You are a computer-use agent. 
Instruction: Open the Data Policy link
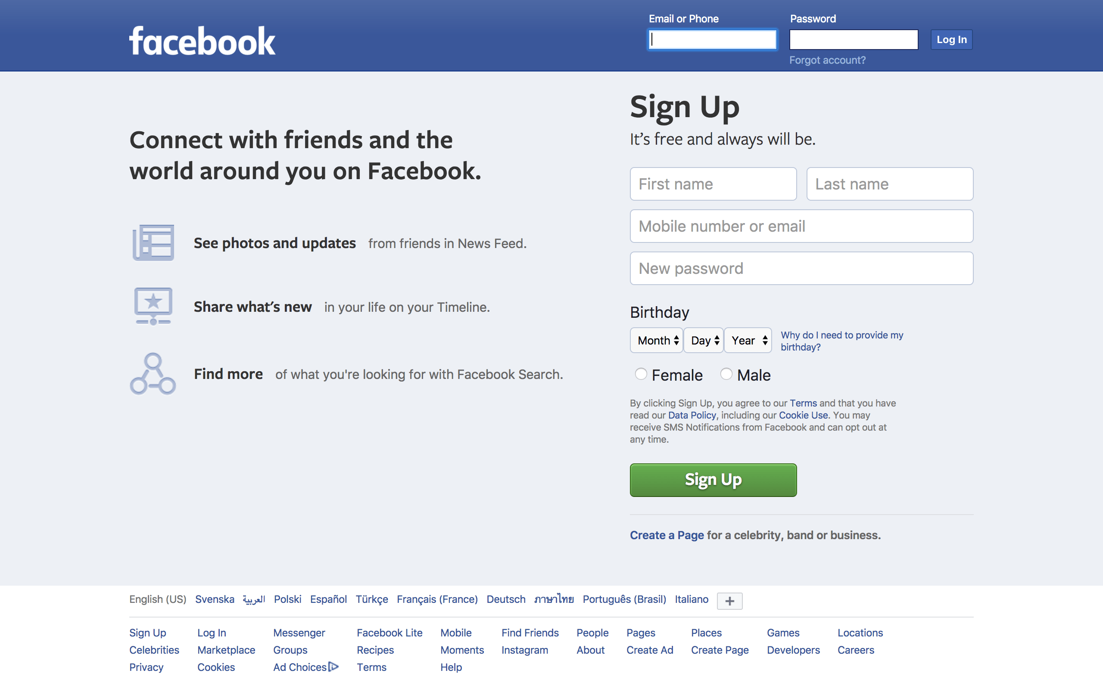692,415
